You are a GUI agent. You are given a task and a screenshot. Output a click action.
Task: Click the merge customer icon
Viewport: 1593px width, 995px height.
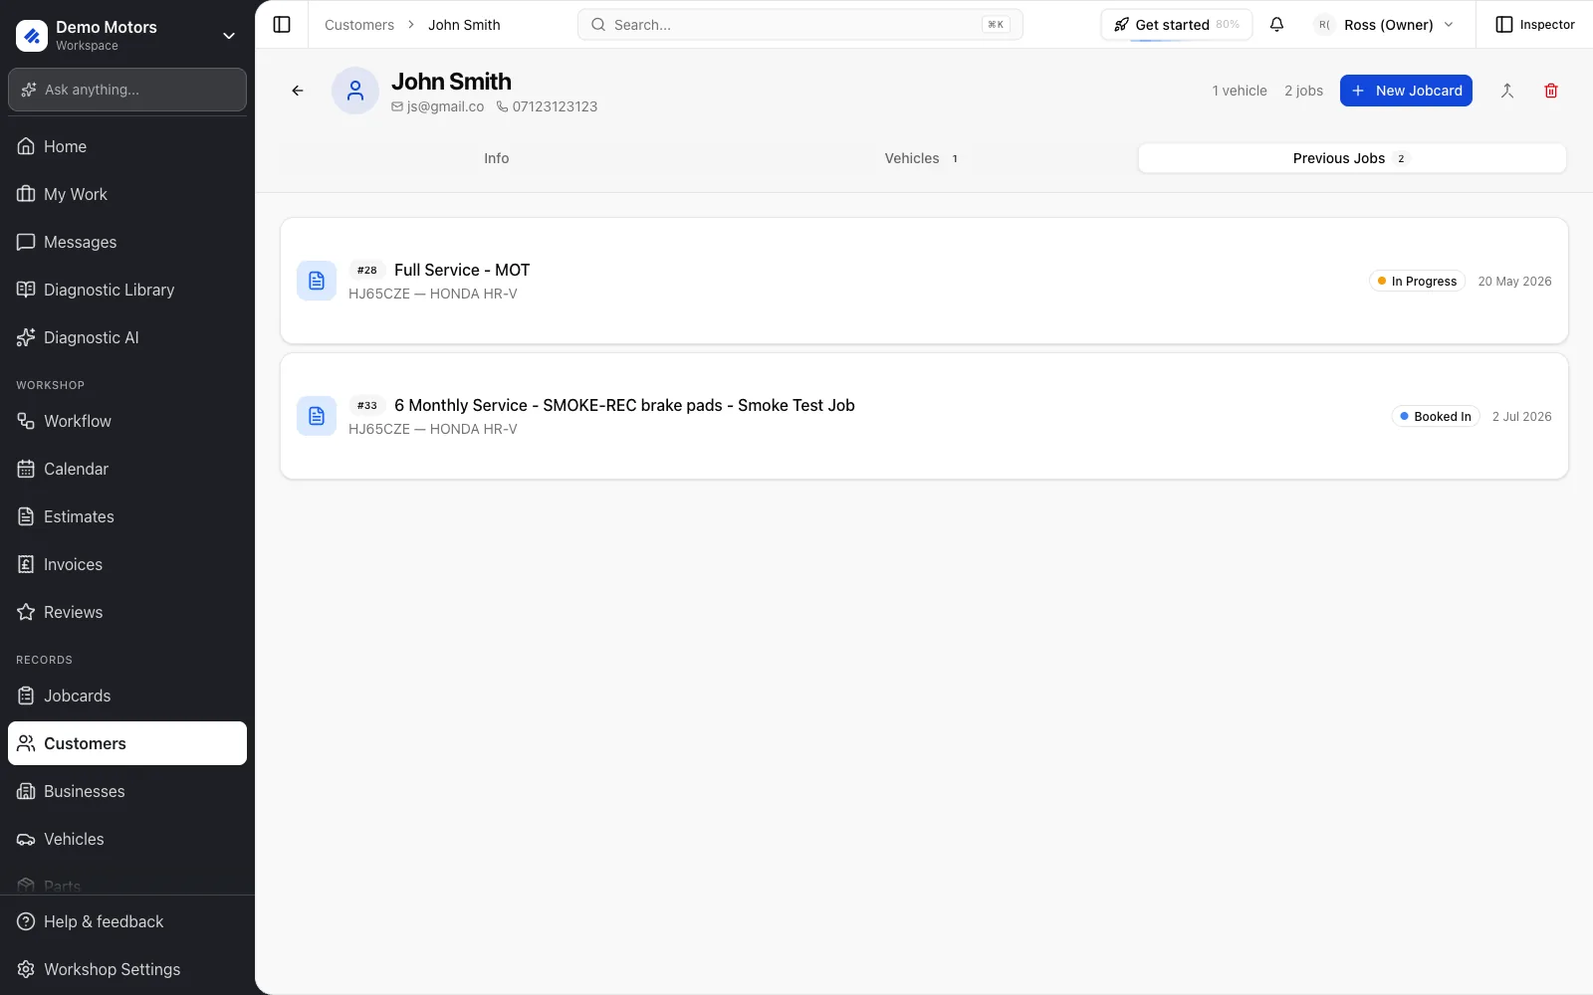(1506, 91)
